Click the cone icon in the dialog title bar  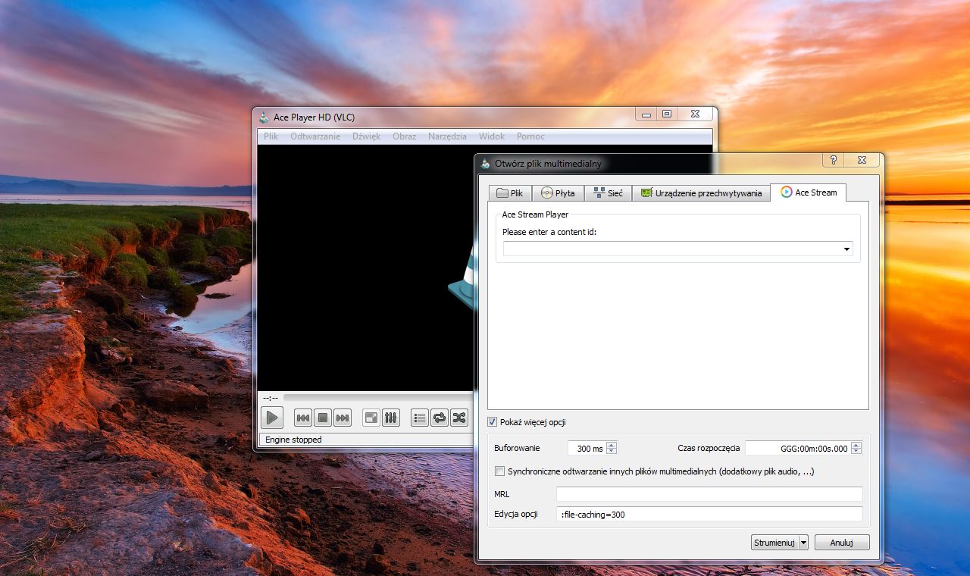coord(486,163)
